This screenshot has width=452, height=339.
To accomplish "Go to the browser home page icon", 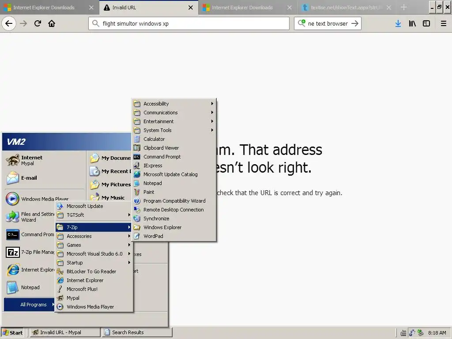I will 52,23.
